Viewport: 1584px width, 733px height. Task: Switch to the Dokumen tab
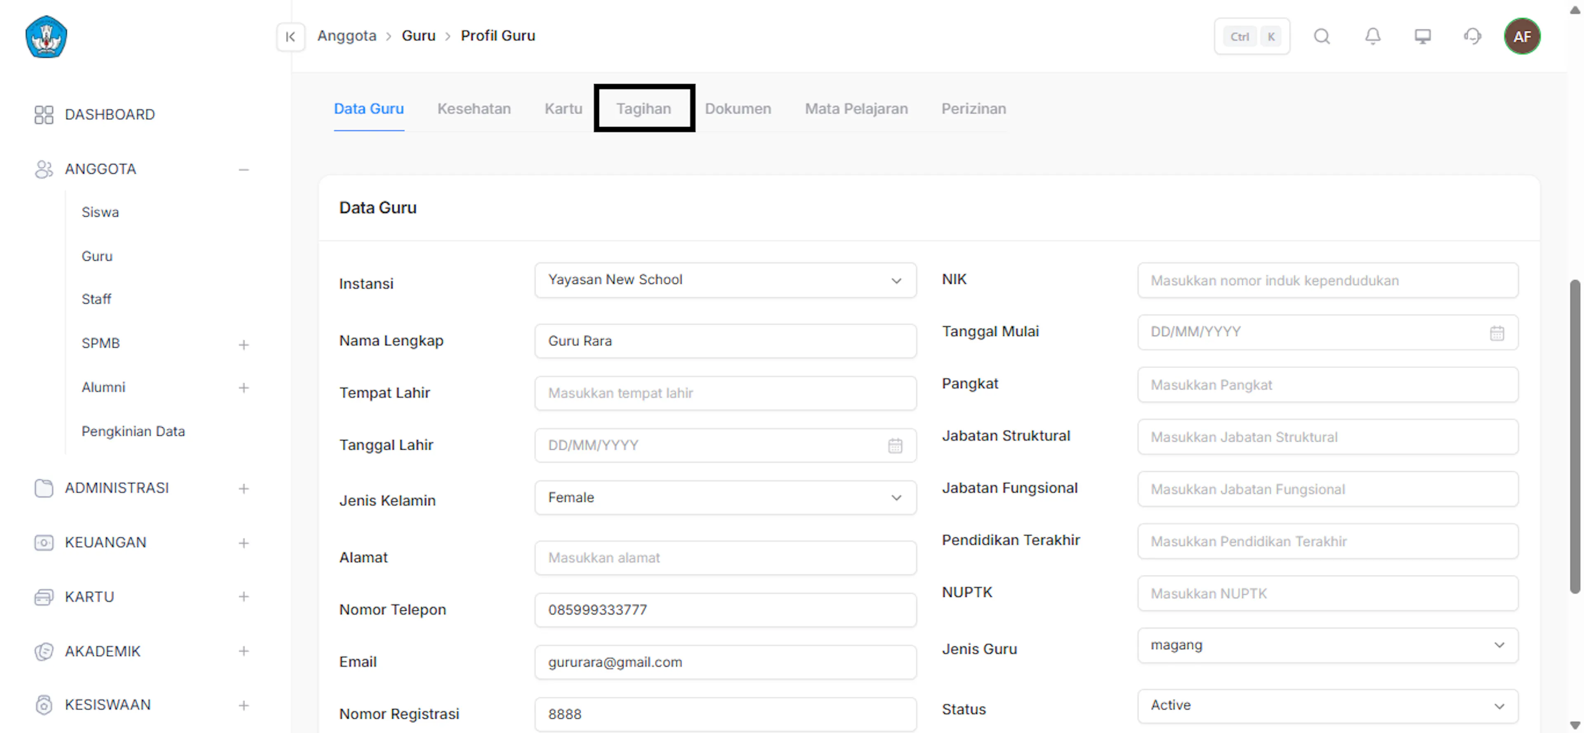point(737,109)
